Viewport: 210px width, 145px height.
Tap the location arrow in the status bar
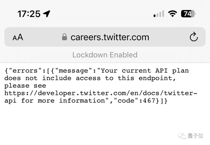click(x=47, y=14)
